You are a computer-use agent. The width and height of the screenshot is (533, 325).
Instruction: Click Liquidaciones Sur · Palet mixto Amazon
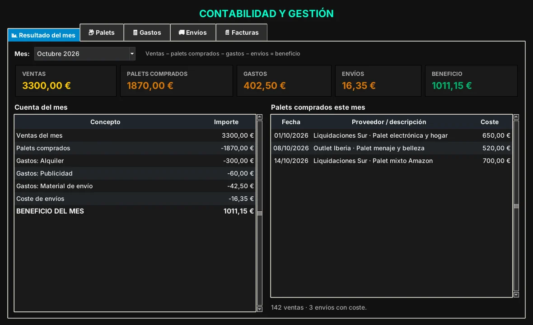(373, 161)
